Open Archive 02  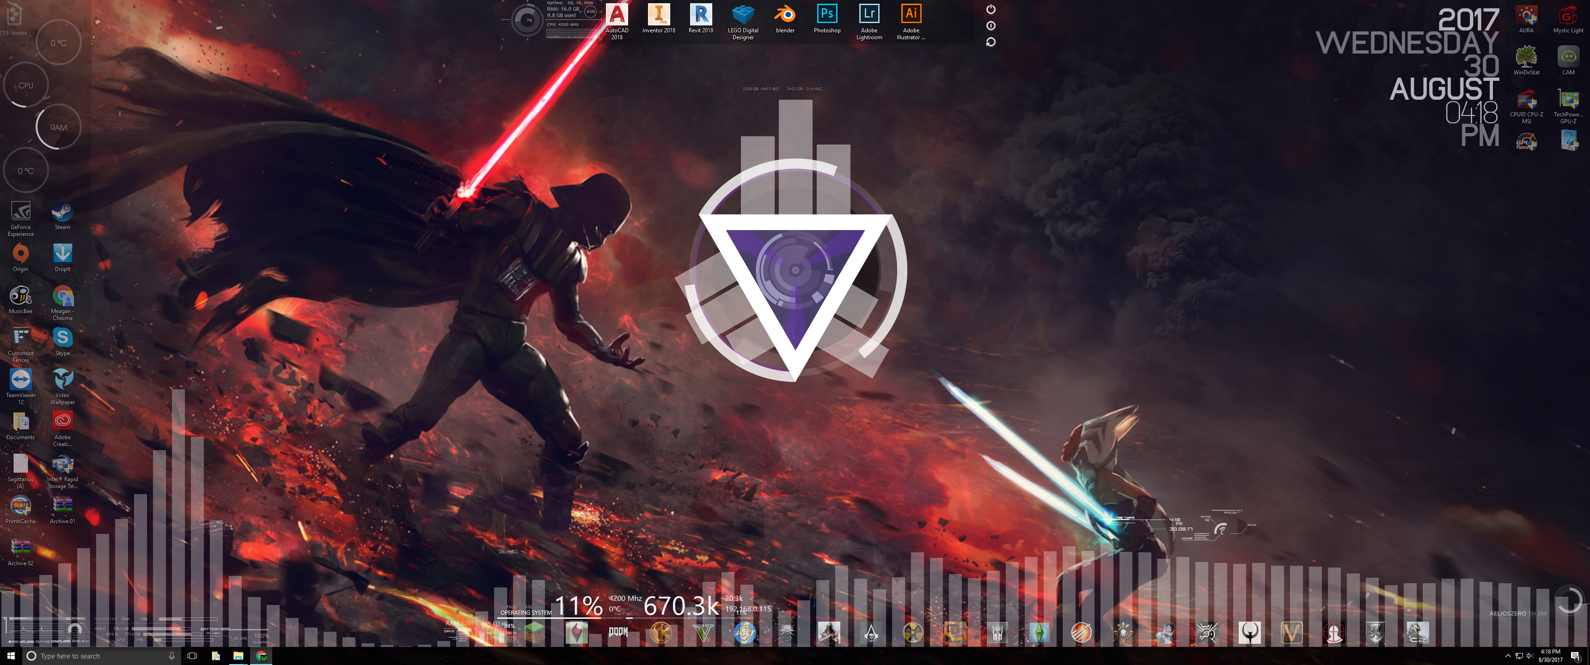[20, 551]
